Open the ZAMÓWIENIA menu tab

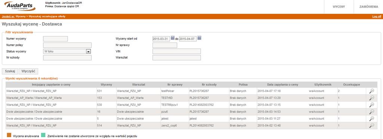pos(368,7)
